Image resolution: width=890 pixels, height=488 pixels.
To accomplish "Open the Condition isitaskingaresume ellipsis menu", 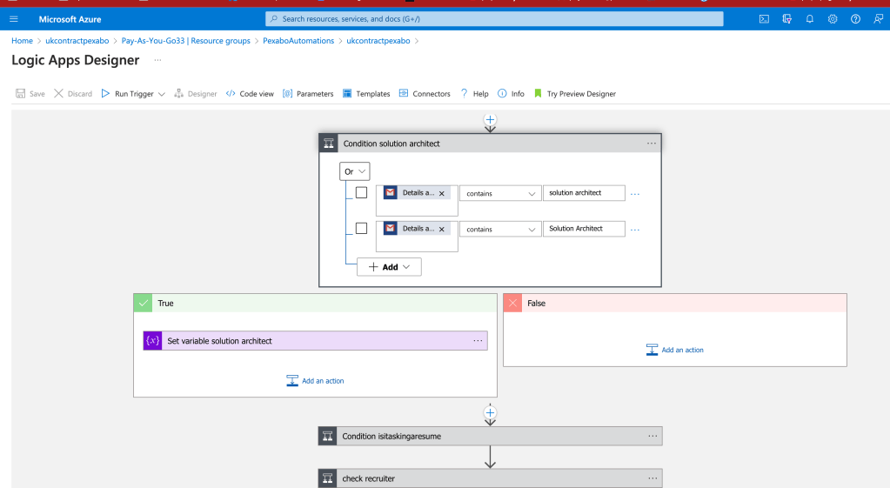I will pyautogui.click(x=652, y=436).
